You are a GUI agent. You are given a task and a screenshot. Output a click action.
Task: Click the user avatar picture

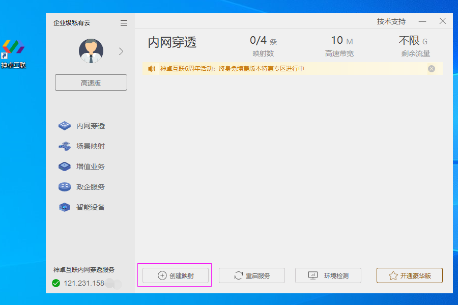pyautogui.click(x=91, y=51)
